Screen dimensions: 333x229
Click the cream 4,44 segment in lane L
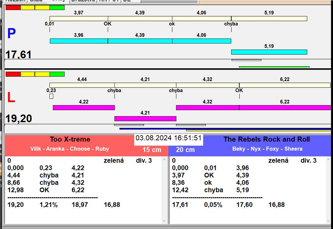[x=82, y=85]
